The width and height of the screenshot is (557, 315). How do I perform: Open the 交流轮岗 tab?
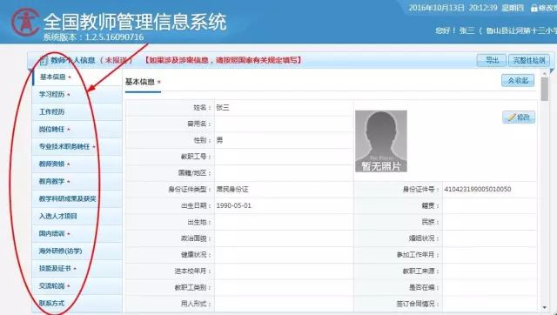pyautogui.click(x=77, y=285)
